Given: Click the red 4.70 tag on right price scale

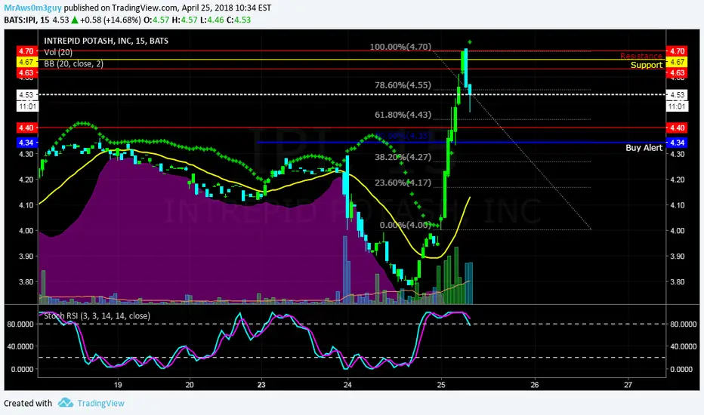Looking at the screenshot, I should [677, 51].
